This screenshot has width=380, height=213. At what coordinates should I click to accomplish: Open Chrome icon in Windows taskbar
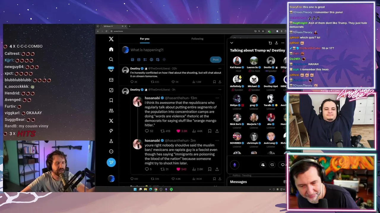pos(156,189)
